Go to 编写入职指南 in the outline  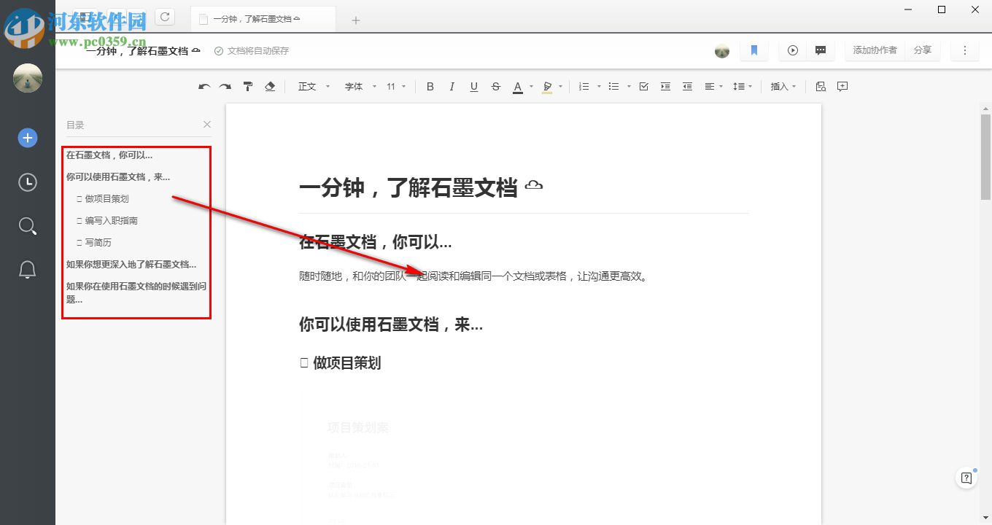pyautogui.click(x=107, y=221)
